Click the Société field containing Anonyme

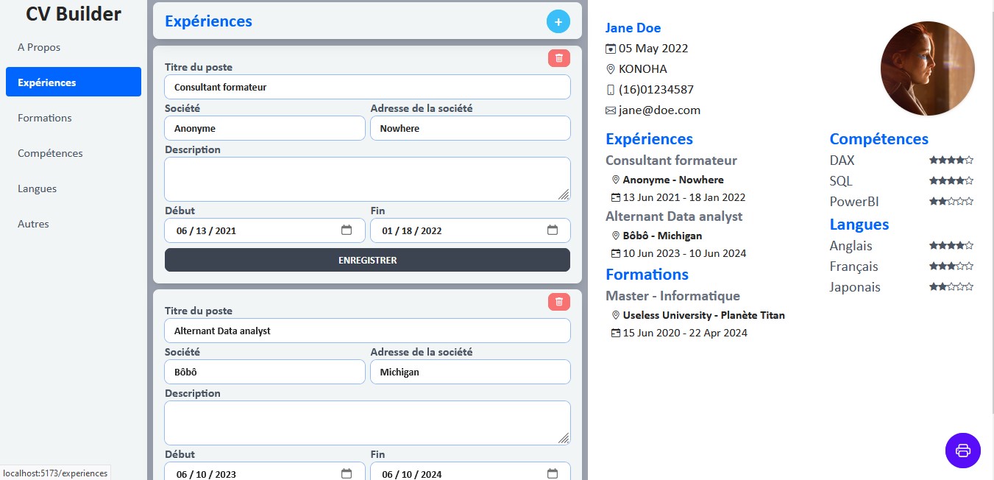[264, 128]
